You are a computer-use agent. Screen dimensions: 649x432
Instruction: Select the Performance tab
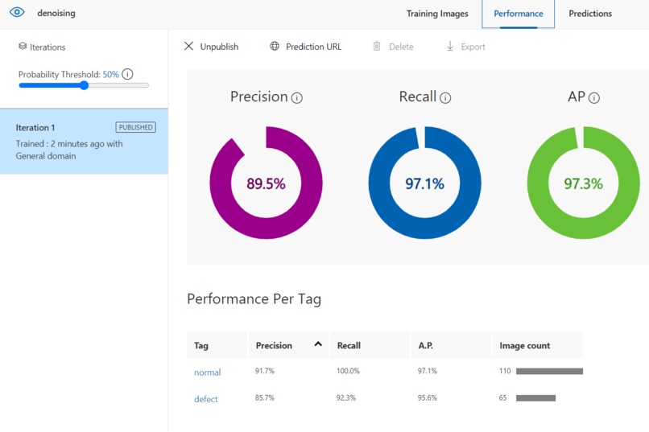(x=519, y=14)
